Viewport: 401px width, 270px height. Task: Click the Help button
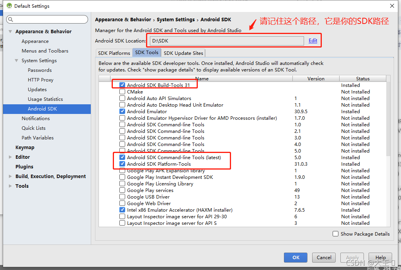(x=380, y=258)
